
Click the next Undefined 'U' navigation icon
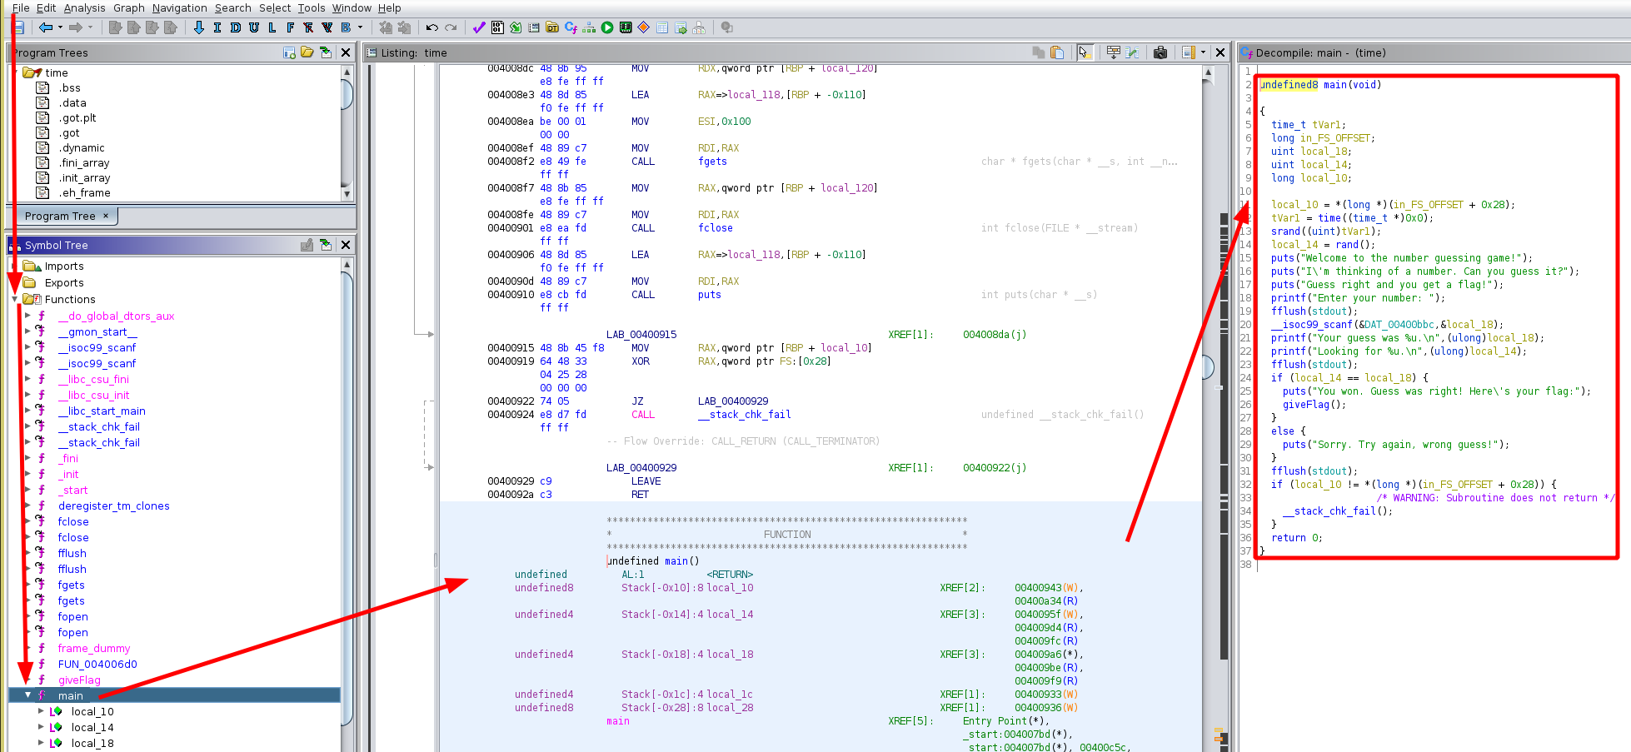click(254, 27)
